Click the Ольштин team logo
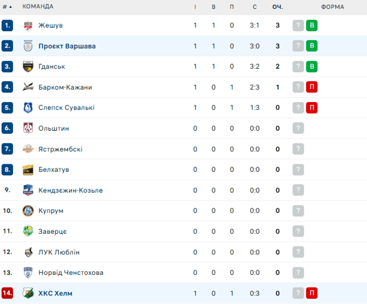This screenshot has width=367, height=304. point(29,129)
